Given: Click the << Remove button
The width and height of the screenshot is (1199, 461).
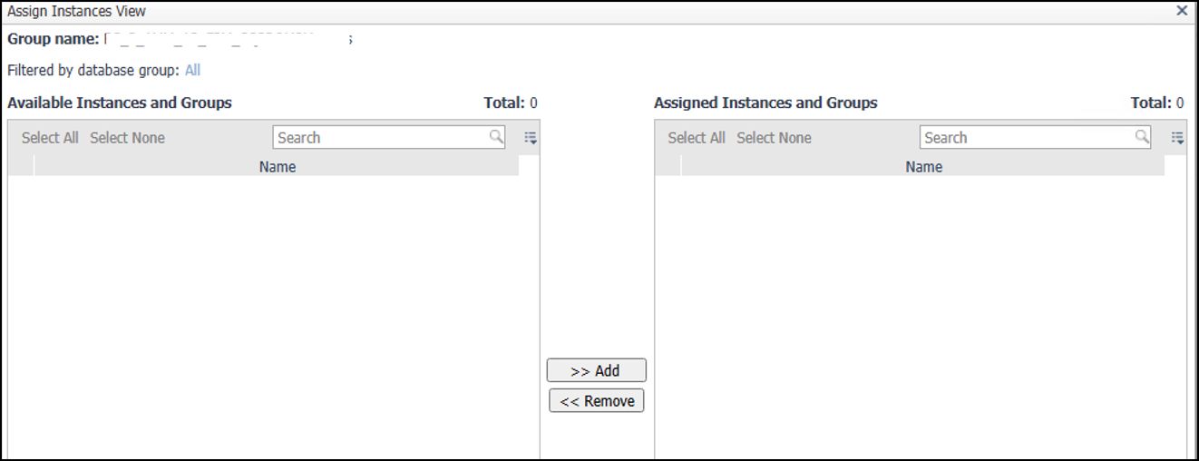Looking at the screenshot, I should [597, 400].
